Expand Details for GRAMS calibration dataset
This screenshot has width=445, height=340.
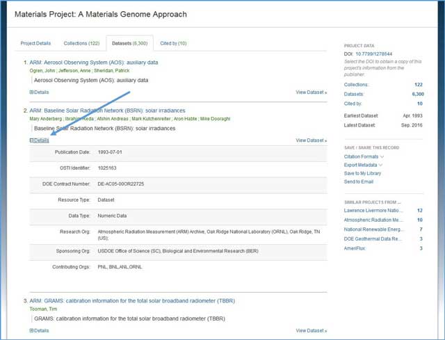(39, 331)
